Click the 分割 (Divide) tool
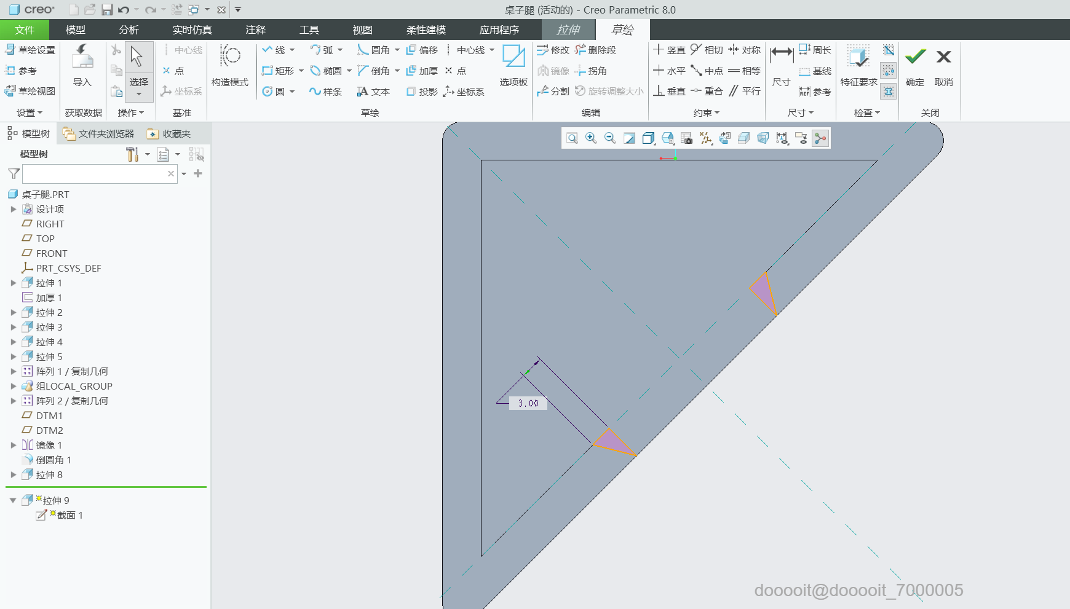Screen dimensions: 1070x609 pyautogui.click(x=553, y=91)
